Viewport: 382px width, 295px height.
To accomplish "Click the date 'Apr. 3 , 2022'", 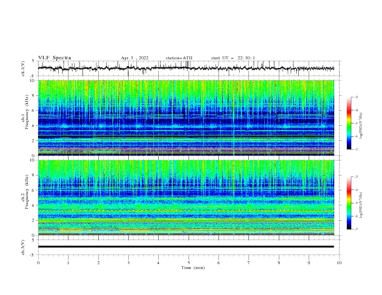I will point(135,58).
